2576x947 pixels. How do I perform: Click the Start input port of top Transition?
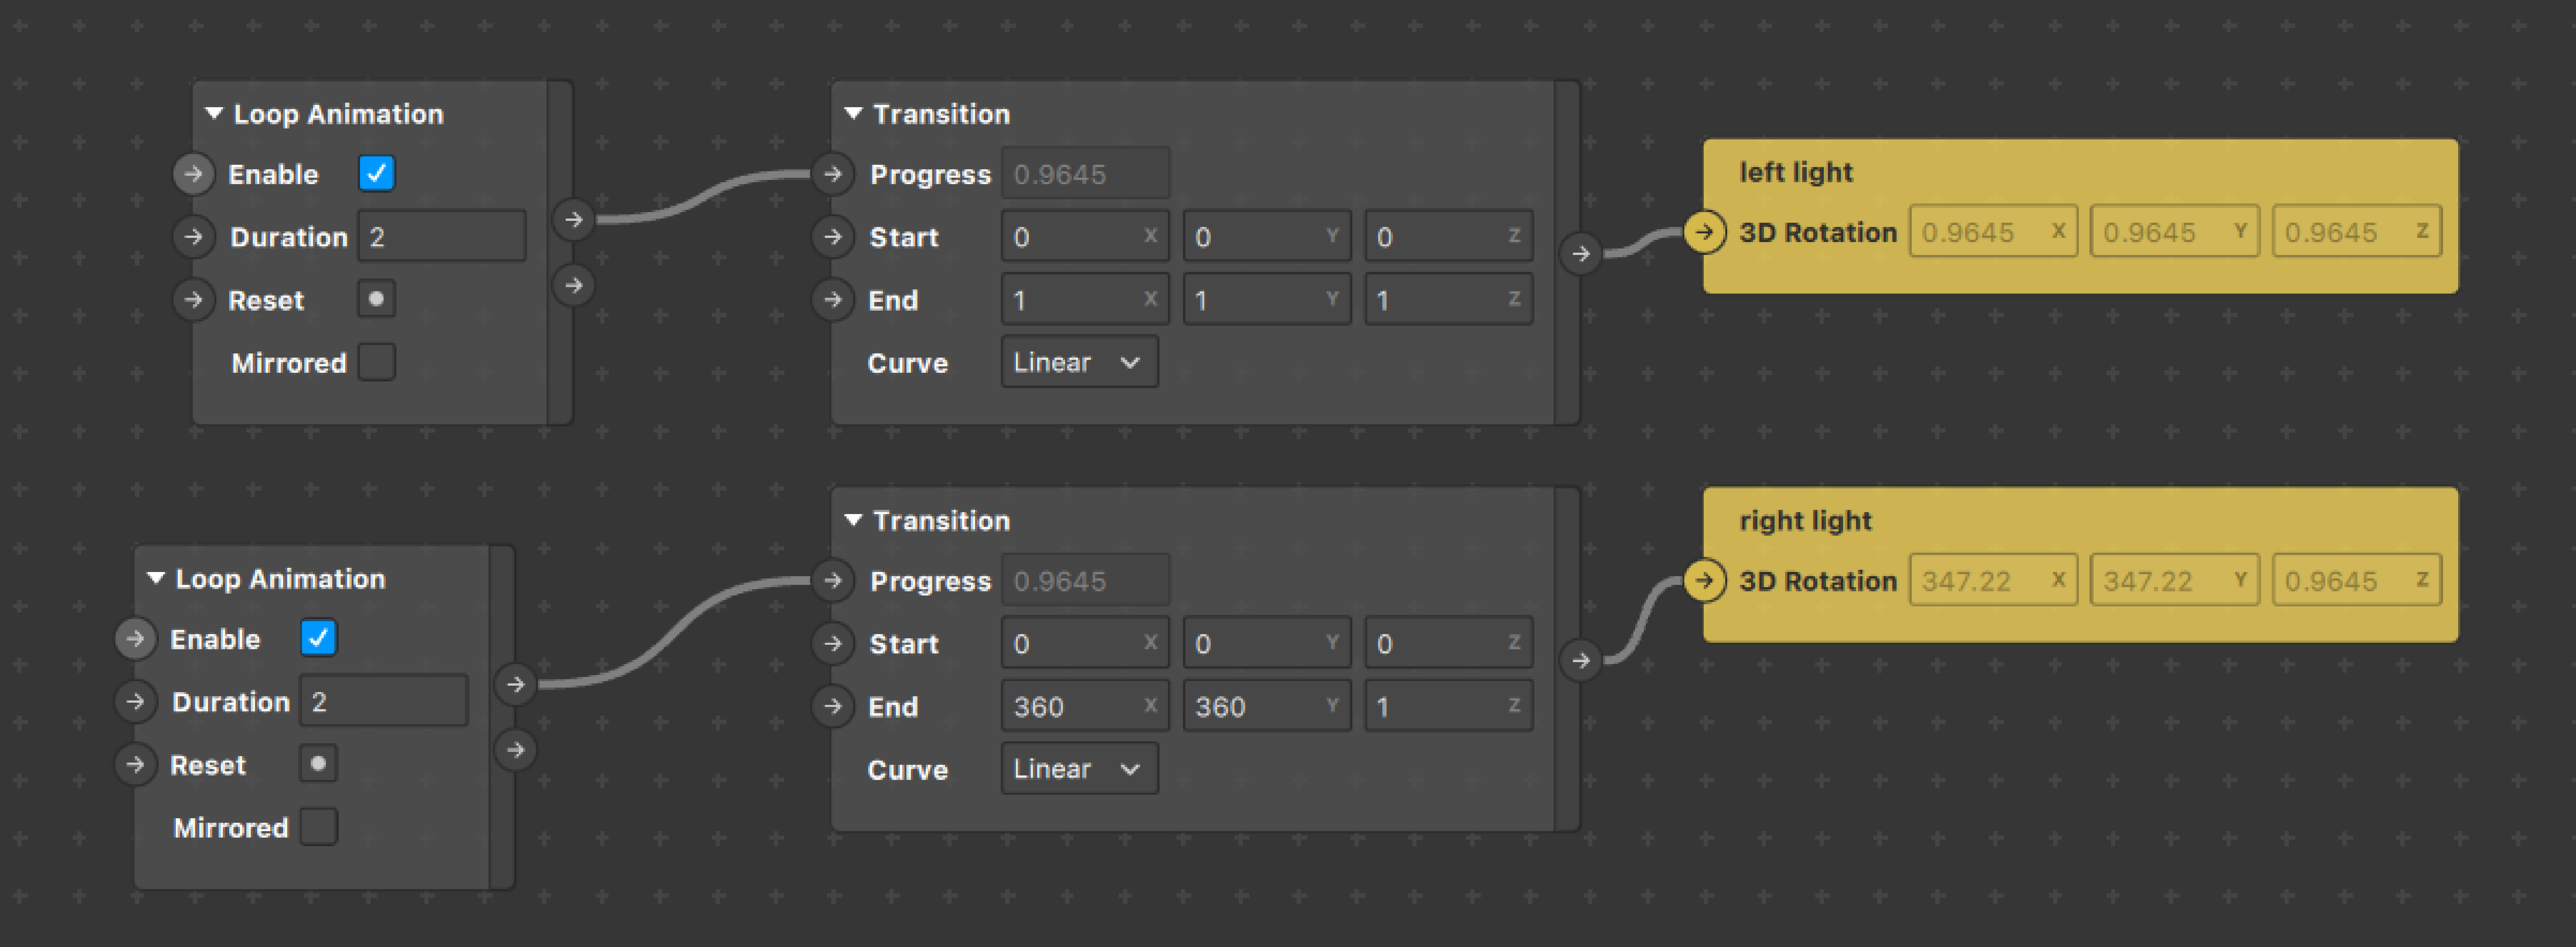[832, 237]
